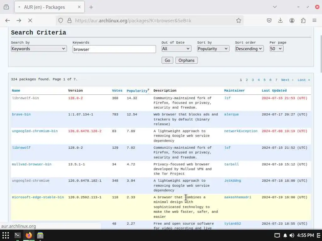The height and width of the screenshot is (241, 322).
Task: Open maintainer alerque profile link
Action: pos(231,114)
